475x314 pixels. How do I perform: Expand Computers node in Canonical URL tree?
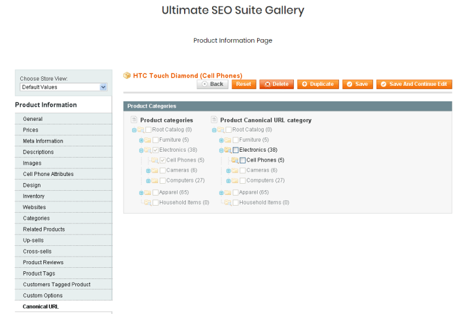(229, 181)
